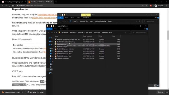Image resolution: width=169 pixels, height=95 pixels.
Task: Close the downloads bar
Action: pos(167,92)
